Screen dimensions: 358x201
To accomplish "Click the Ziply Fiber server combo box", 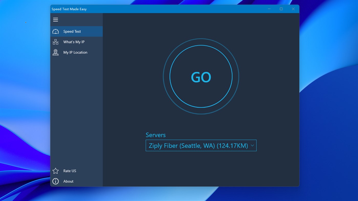I will tap(201, 145).
